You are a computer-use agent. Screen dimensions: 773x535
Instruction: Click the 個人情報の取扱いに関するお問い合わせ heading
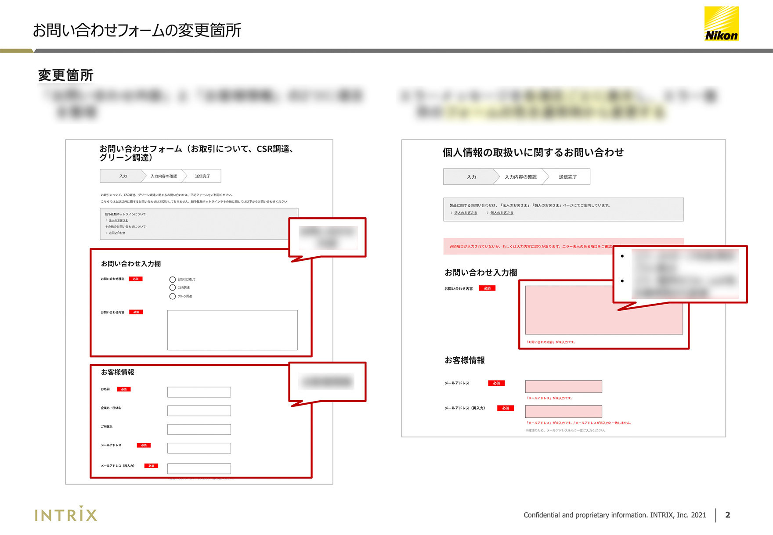pyautogui.click(x=533, y=152)
